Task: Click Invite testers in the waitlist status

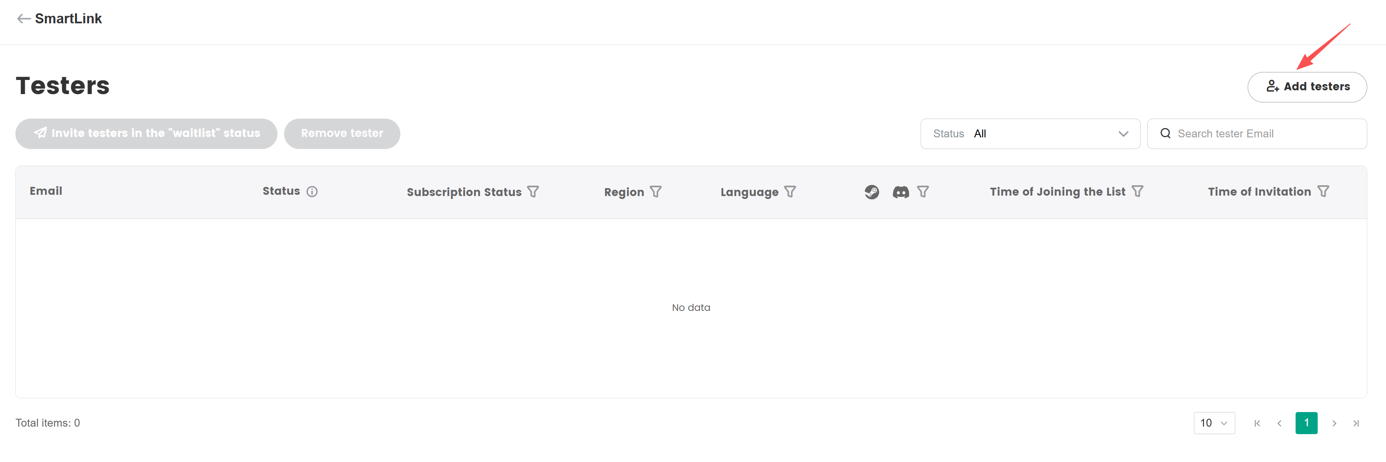Action: coord(146,133)
